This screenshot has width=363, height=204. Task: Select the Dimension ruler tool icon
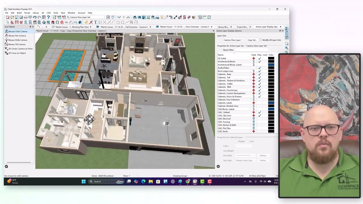click(86, 22)
